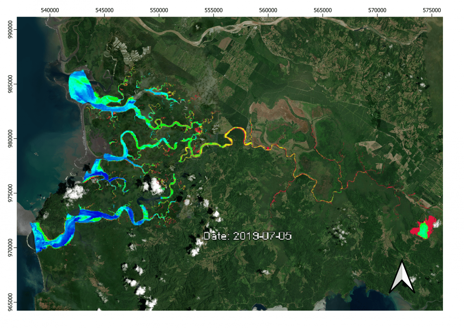Click the 570000 easting axis label
Viewport: 464px width, 328px height.
(x=377, y=11)
